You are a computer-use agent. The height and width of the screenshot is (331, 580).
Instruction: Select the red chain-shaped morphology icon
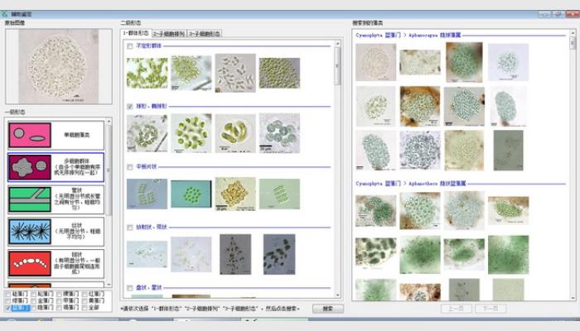[x=31, y=263]
